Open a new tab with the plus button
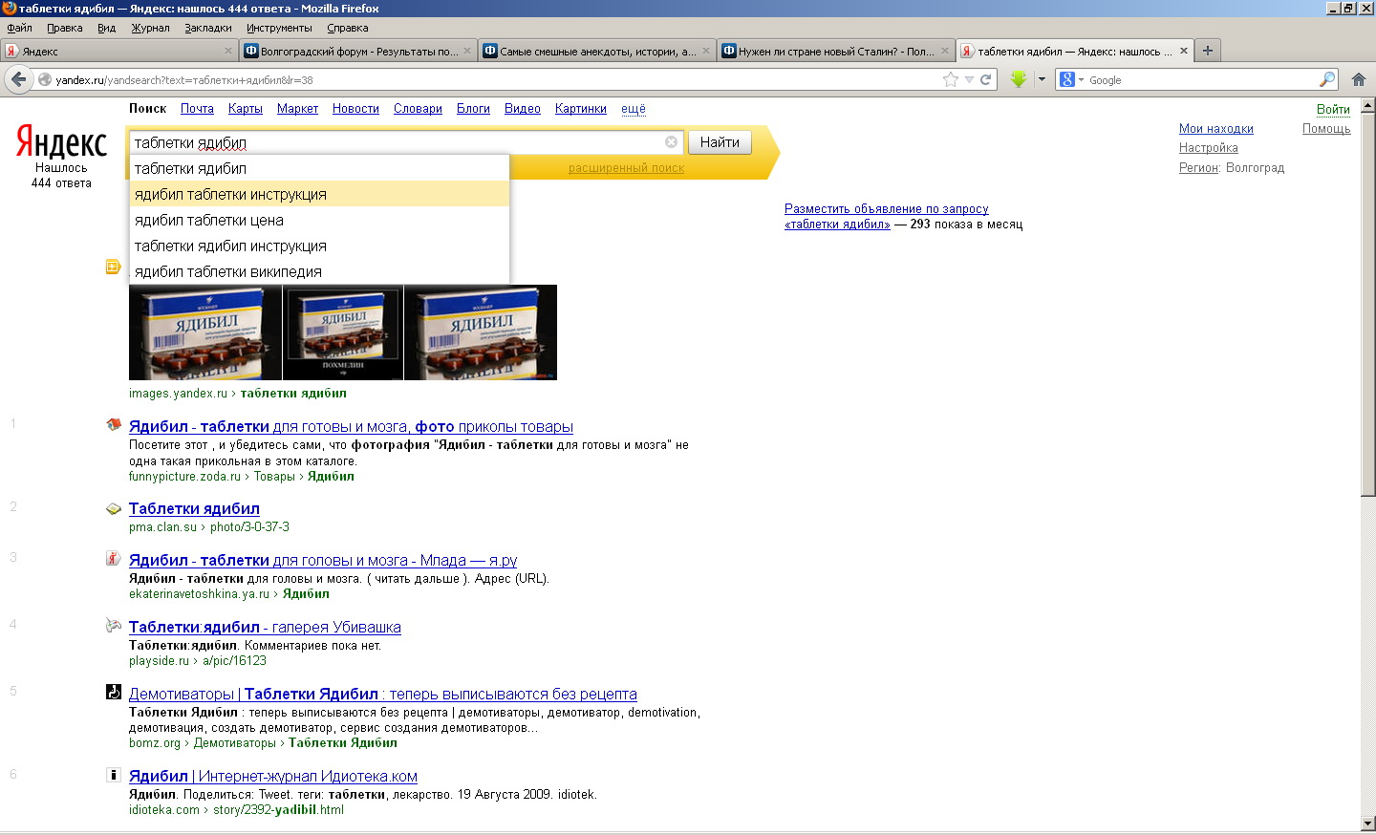The height and width of the screenshot is (835, 1376). pyautogui.click(x=1208, y=51)
